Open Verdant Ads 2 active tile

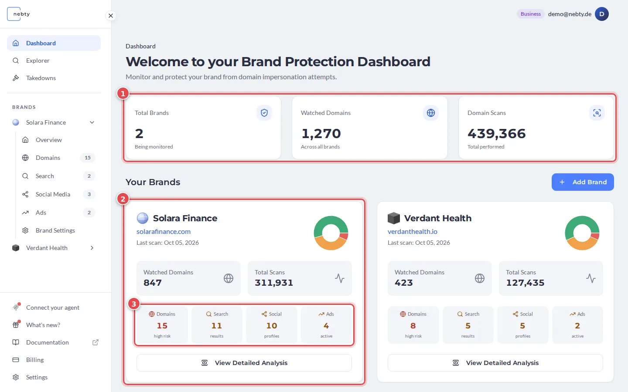coord(577,325)
